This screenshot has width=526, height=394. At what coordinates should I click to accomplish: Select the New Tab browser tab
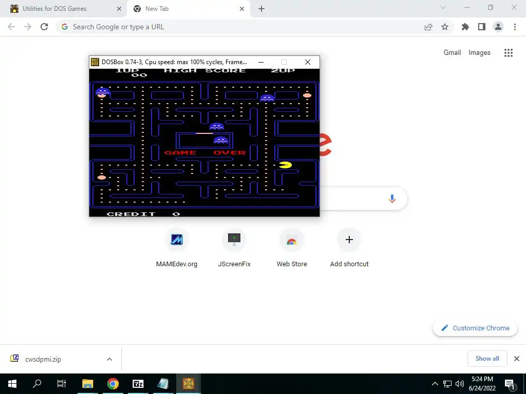[x=188, y=9]
